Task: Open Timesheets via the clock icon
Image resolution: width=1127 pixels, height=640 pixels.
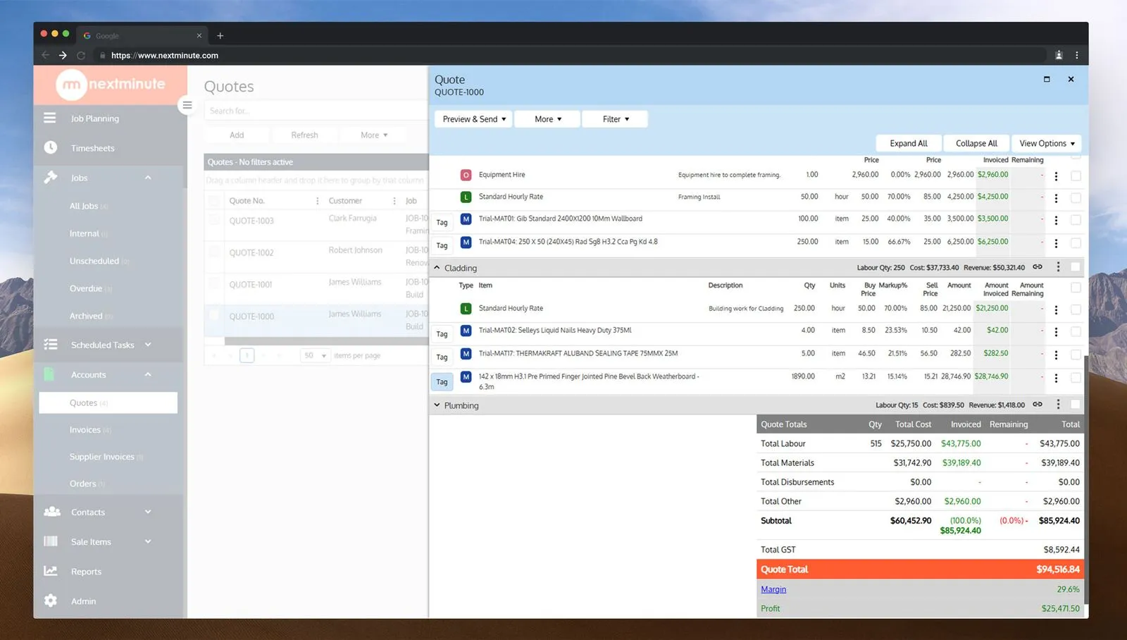Action: point(50,148)
